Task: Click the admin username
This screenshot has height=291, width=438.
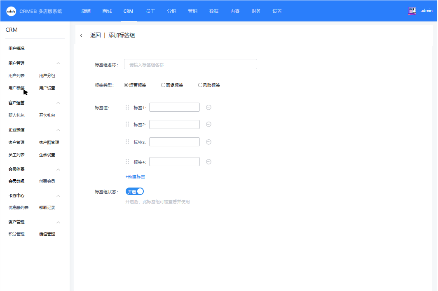Action: tap(426, 11)
